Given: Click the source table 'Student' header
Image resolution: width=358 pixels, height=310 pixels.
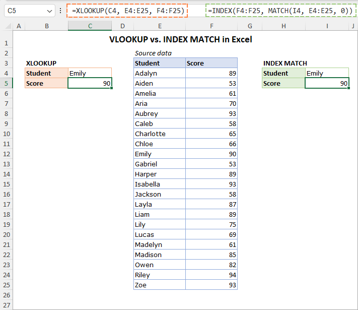Looking at the screenshot, I should [160, 63].
